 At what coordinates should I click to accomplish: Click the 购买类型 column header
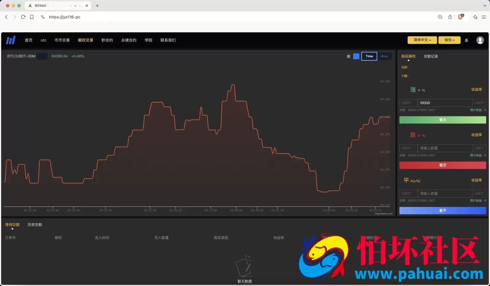(x=221, y=238)
